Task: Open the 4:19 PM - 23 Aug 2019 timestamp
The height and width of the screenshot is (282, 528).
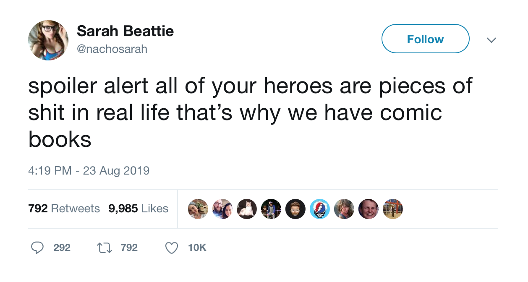Action: pos(89,171)
